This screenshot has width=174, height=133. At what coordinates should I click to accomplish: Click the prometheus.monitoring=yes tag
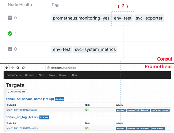point(81,18)
